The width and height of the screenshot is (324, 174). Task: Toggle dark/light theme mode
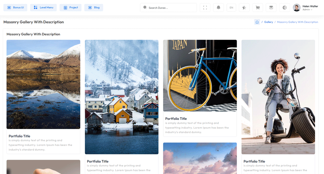[x=284, y=7]
